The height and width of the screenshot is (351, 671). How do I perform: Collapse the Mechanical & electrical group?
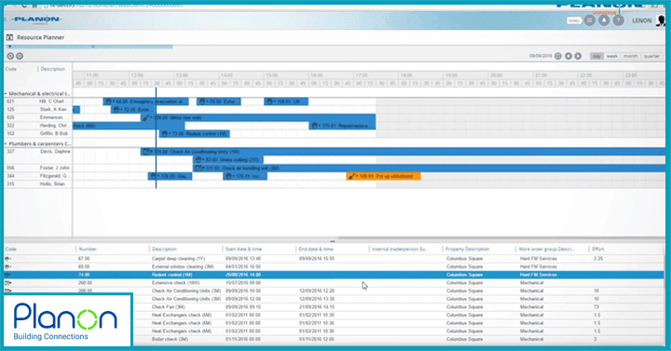[x=6, y=94]
